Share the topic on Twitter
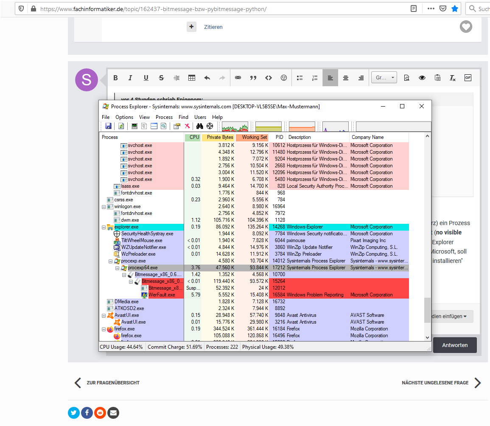490x426 pixels. [x=74, y=413]
